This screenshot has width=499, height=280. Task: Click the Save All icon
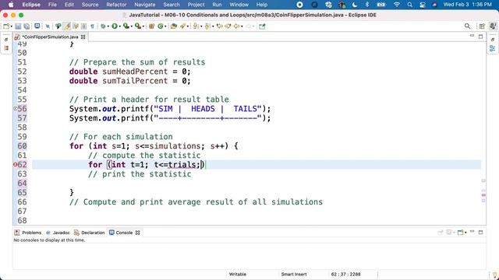coord(27,26)
